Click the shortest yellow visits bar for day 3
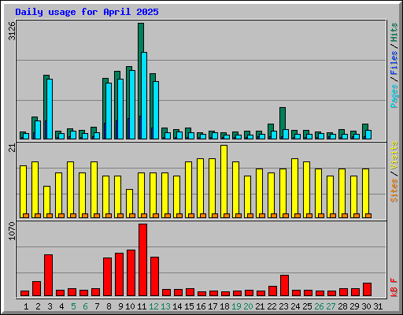The image size is (403, 315). pyautogui.click(x=46, y=202)
